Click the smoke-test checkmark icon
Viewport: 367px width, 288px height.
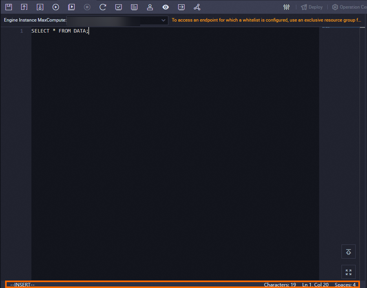coord(119,7)
